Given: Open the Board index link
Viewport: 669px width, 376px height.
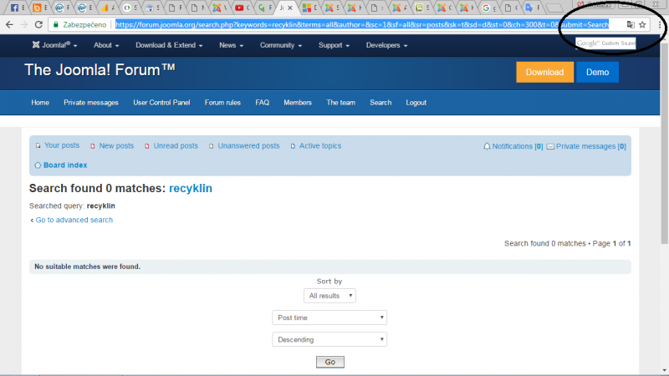Looking at the screenshot, I should (65, 165).
